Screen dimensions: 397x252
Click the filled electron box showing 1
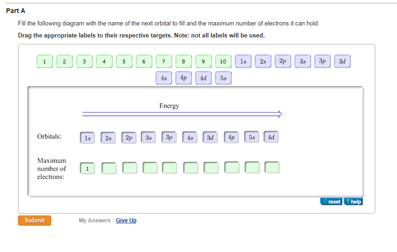tap(87, 168)
